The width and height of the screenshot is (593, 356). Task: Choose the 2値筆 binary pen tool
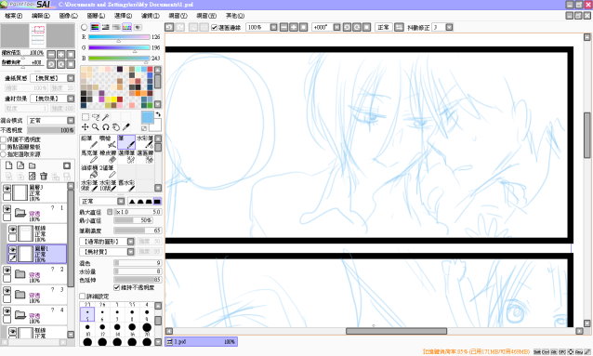point(108,171)
